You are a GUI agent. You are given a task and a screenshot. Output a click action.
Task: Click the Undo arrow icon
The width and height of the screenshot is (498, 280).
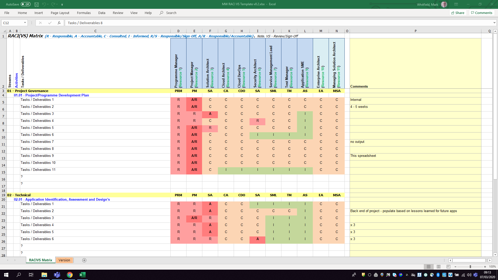[44, 4]
